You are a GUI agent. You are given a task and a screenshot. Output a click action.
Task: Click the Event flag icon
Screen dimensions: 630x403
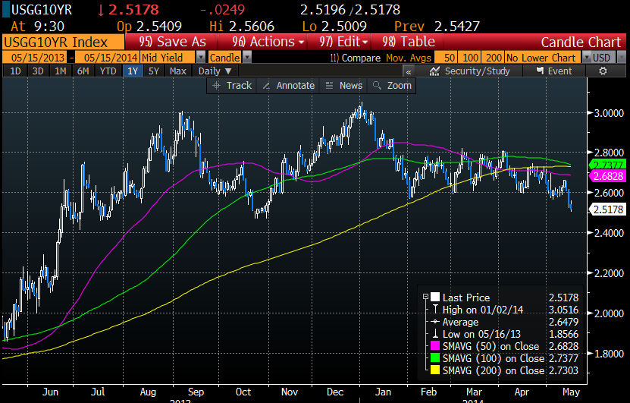click(540, 71)
